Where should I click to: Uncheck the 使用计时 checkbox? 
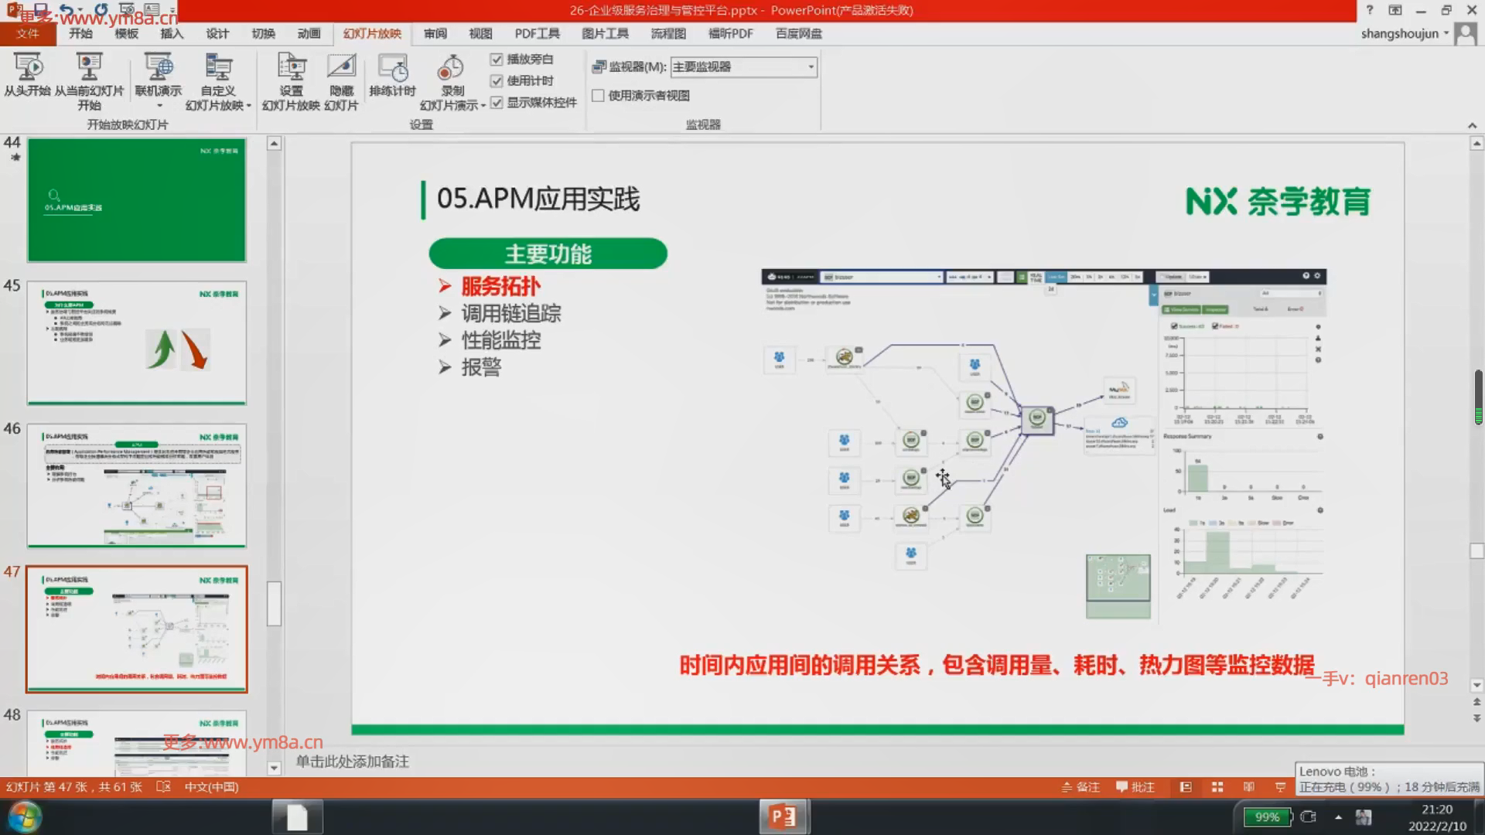point(497,81)
